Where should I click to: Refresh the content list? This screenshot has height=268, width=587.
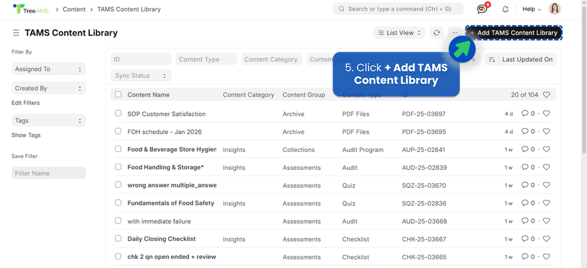pyautogui.click(x=437, y=33)
